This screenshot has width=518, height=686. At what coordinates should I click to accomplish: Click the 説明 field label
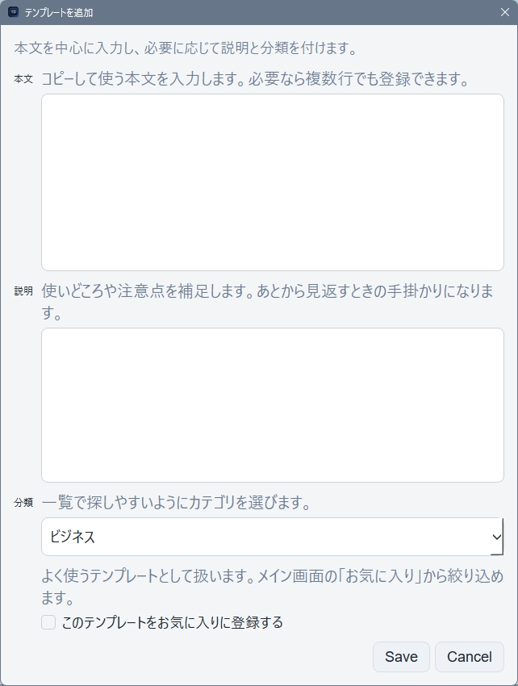click(23, 291)
